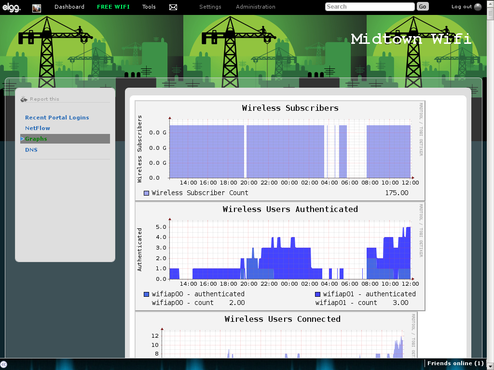This screenshot has height=370, width=494.
Task: Click the Wireless Users Connected title
Action: point(283,319)
